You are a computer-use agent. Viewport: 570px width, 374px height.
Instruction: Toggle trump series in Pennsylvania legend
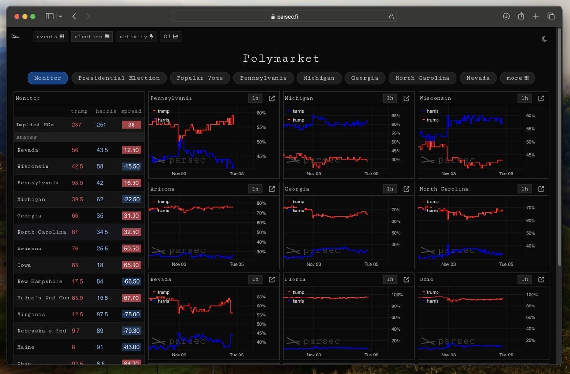pyautogui.click(x=161, y=111)
